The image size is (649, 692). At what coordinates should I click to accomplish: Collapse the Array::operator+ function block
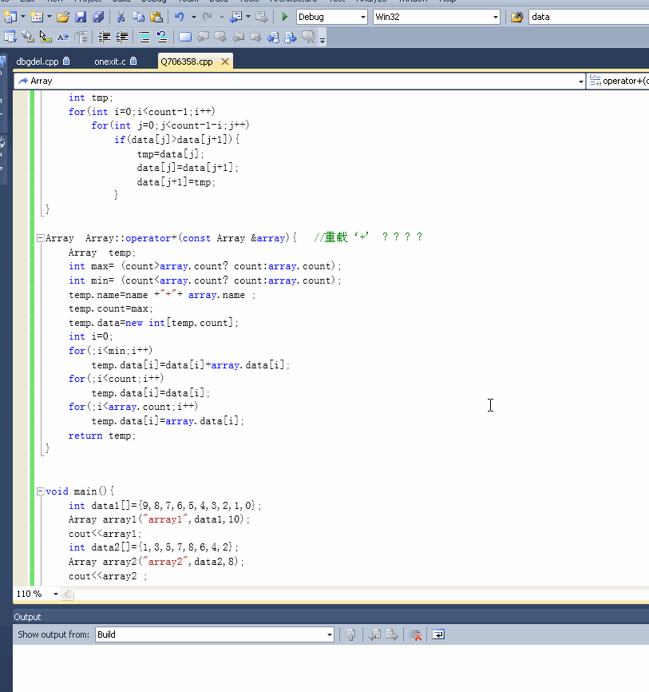(40, 238)
